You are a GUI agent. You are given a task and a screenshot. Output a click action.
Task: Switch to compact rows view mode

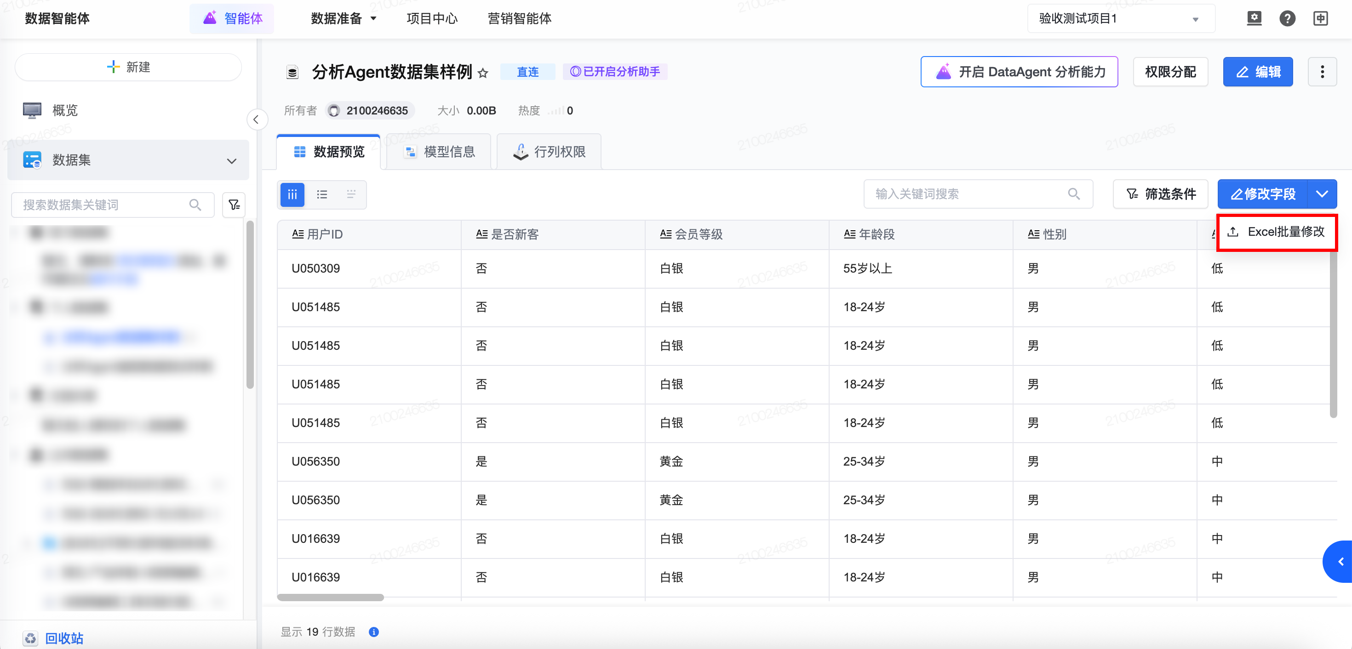tap(351, 194)
